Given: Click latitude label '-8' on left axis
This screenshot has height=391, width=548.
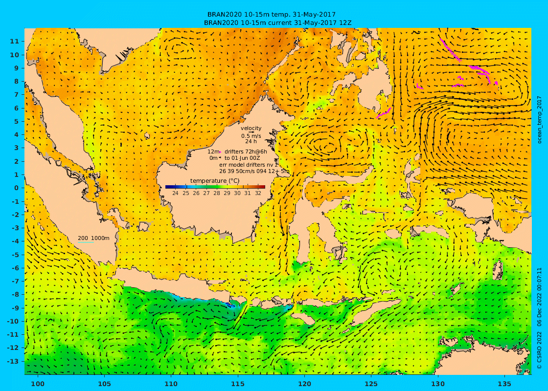Looking at the screenshot, I should point(15,294).
